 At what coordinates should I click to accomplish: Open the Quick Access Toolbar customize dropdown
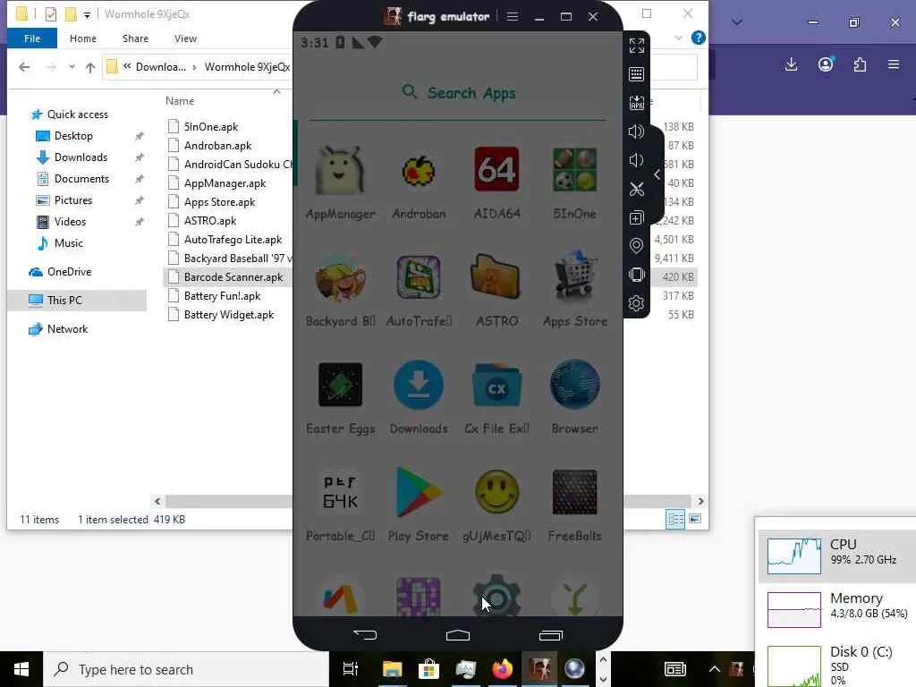tap(87, 14)
